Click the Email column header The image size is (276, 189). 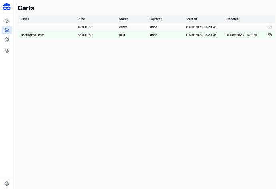click(x=25, y=19)
